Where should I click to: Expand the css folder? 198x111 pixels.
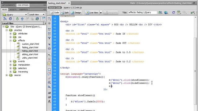(x=11, y=37)
